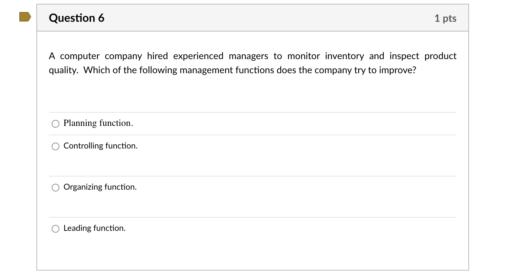
Task: Click the word 'inventory' in the question text
Action: coord(344,56)
